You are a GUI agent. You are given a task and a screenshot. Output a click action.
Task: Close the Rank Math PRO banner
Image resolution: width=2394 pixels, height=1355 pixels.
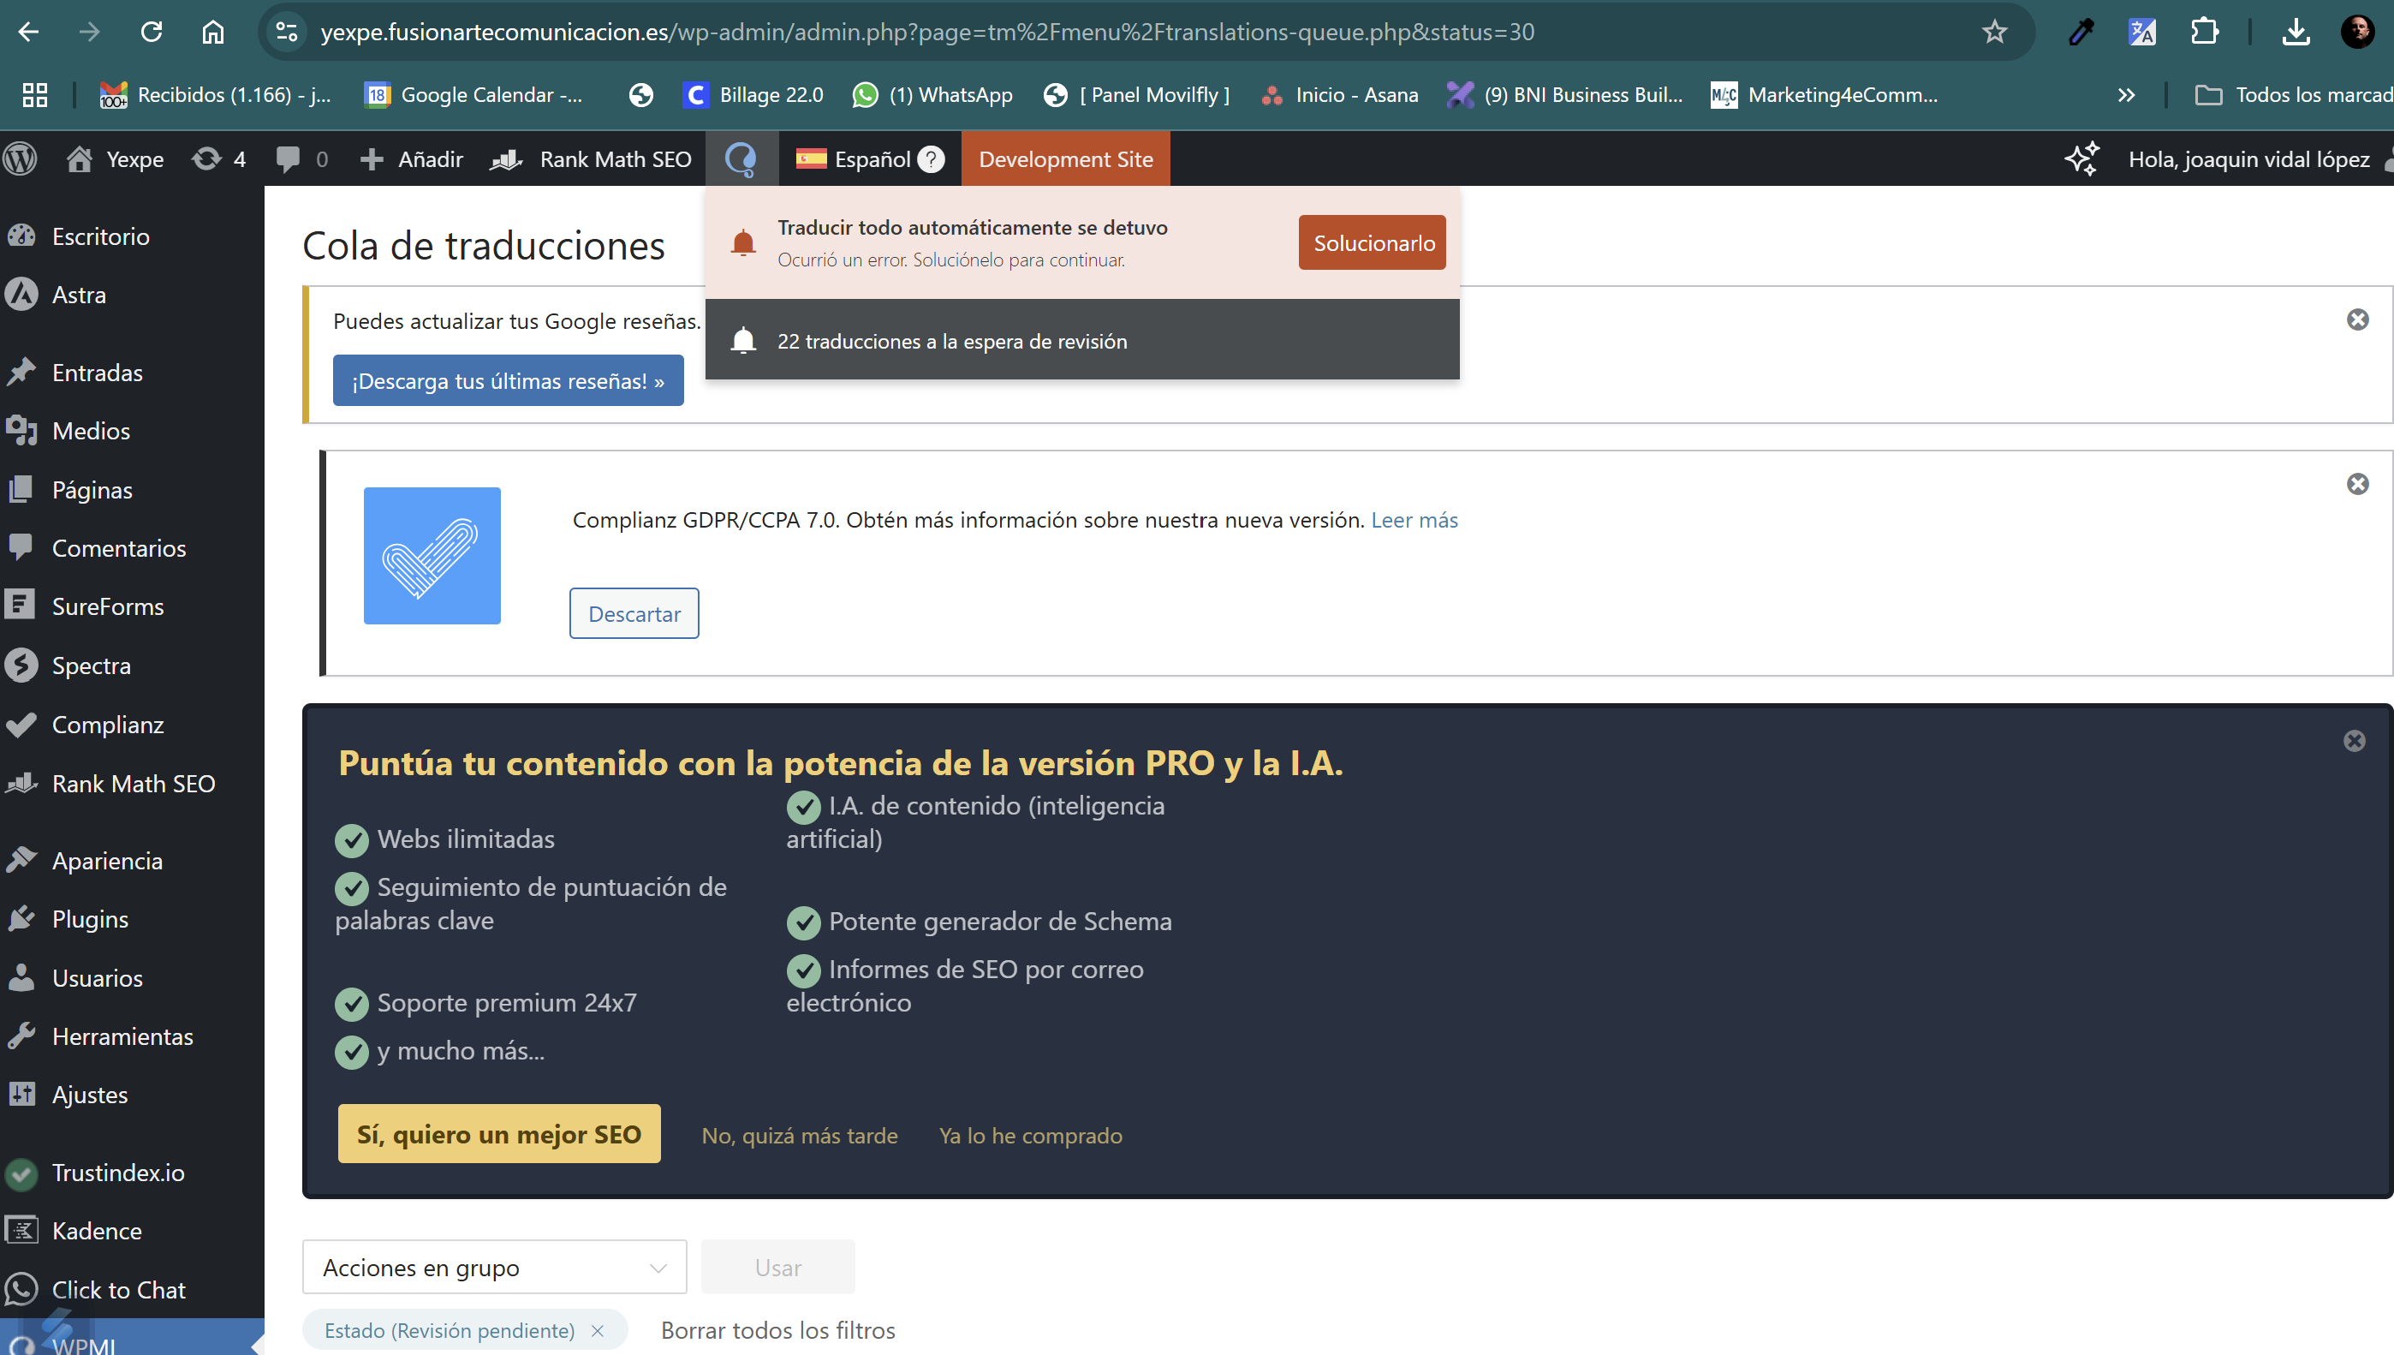coord(2354,741)
